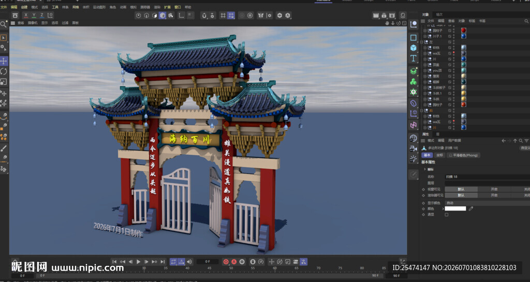
Task: Click the teal material tag on 顶盖
Action: (463, 65)
